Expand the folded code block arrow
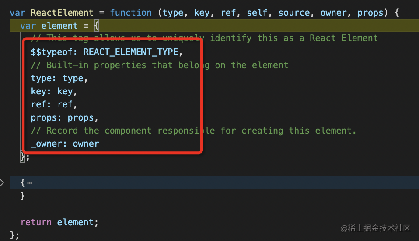 pos(2,183)
